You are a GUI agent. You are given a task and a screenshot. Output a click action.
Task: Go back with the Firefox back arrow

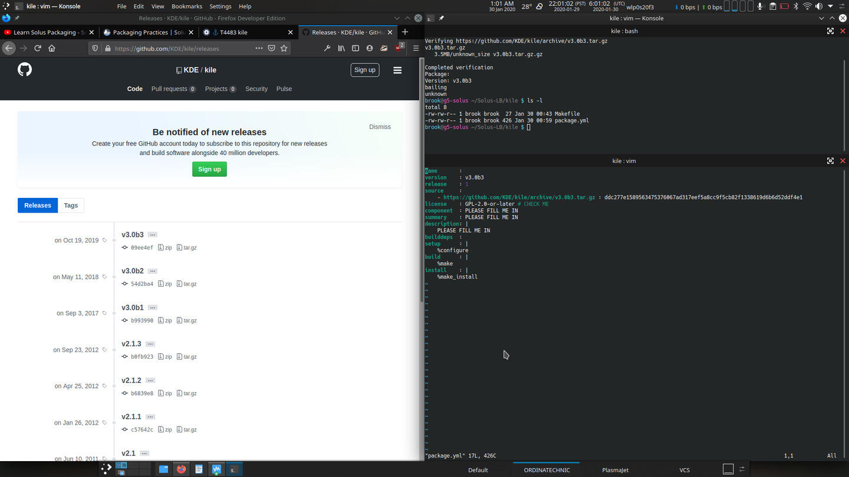[x=9, y=48]
